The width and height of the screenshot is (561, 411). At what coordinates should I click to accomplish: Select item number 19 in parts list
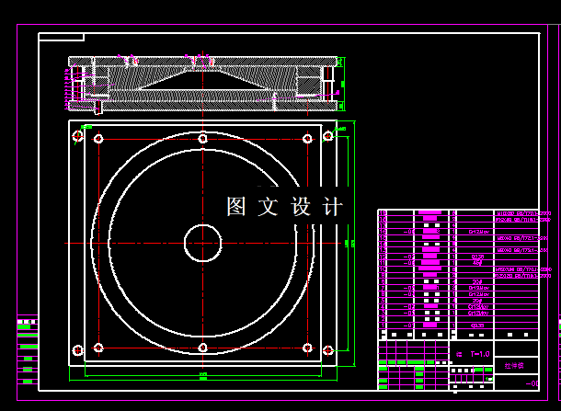pyautogui.click(x=383, y=213)
